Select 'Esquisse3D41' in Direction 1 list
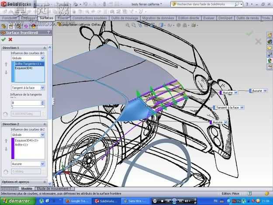Screen dimensions: 273x205 (24, 68)
